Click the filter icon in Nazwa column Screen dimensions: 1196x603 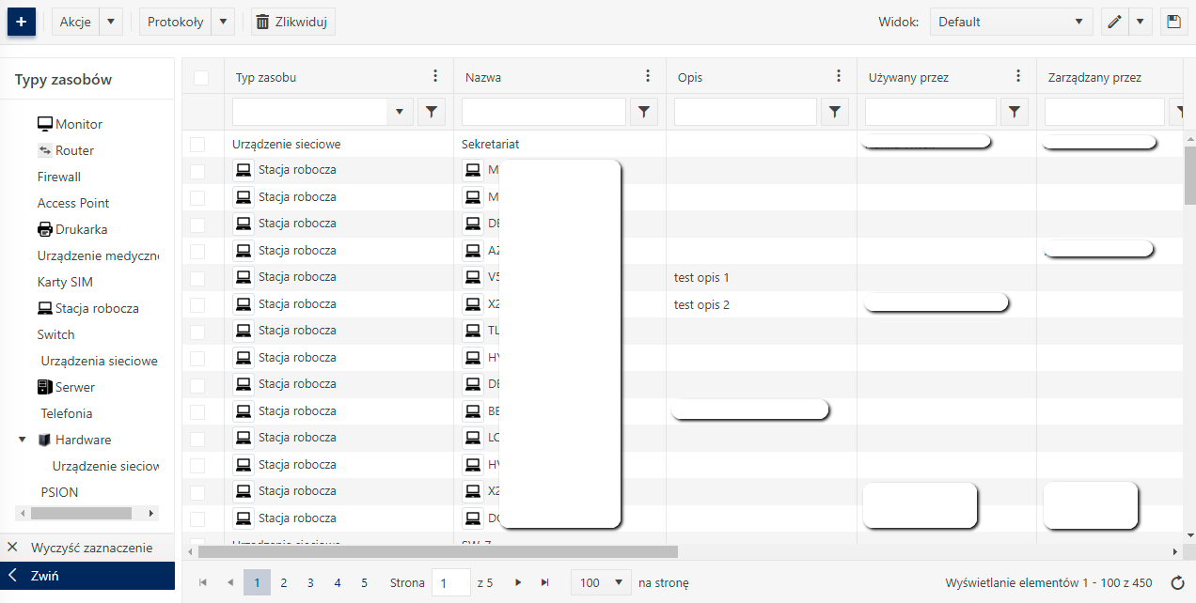(x=643, y=112)
